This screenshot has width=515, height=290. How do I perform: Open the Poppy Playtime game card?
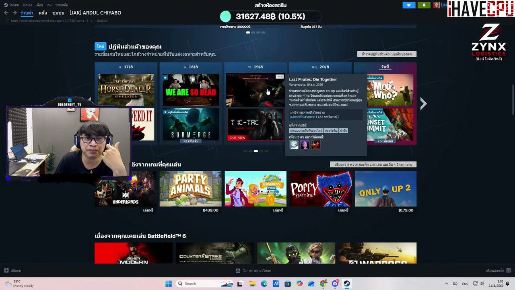pos(320,189)
